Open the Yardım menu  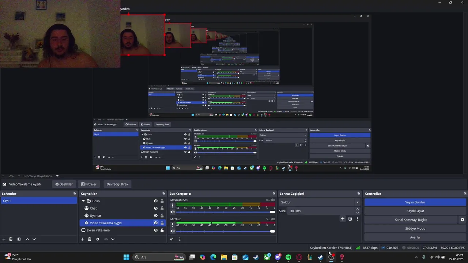[125, 9]
